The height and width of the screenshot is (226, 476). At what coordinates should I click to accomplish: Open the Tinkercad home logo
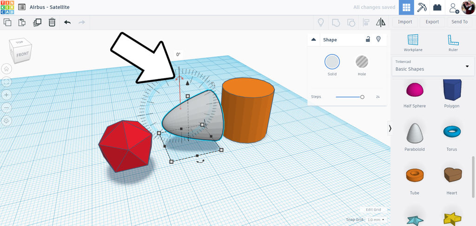[7, 7]
